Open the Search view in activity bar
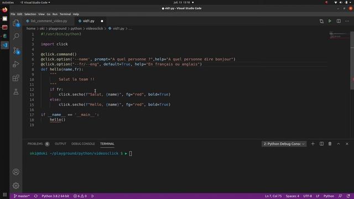Viewport: 354px width, 199px height. coord(16,36)
